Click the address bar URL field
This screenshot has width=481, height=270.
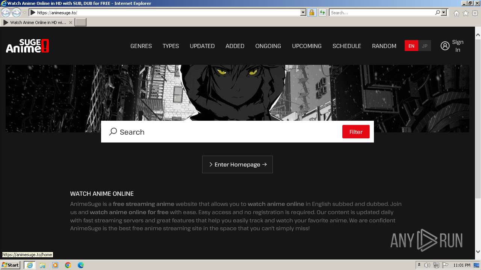[168, 12]
